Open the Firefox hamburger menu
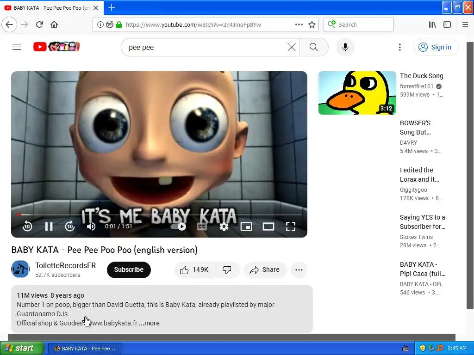The height and width of the screenshot is (355, 474). 465,25
